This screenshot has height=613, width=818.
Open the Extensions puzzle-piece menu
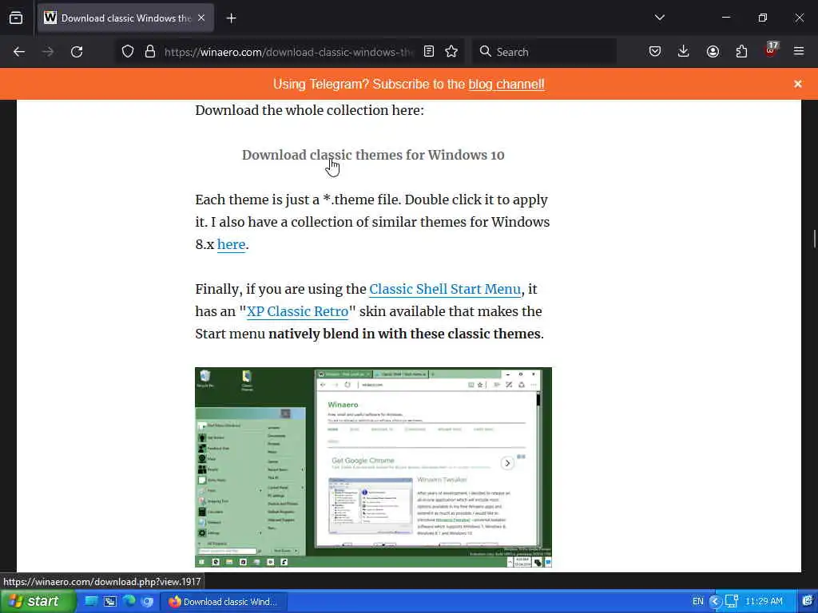tap(741, 52)
